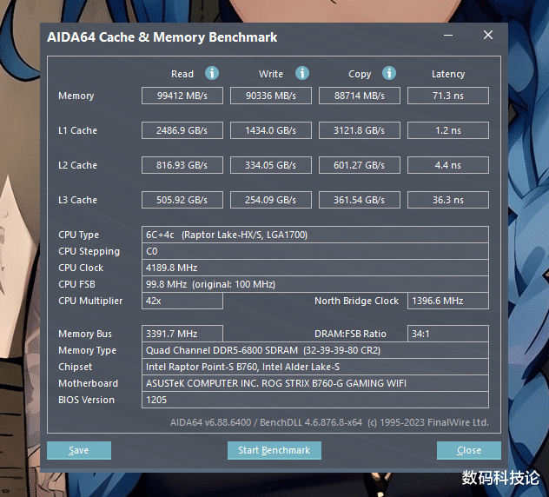The width and height of the screenshot is (549, 497).
Task: Click the CPU Multiplier value 42x
Action: [182, 301]
